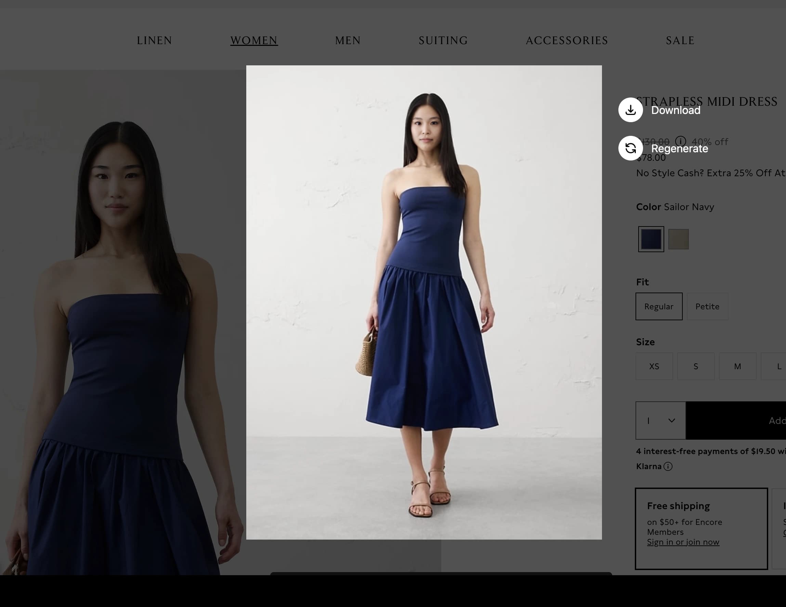The image size is (786, 607).
Task: Click the generated model image in the center
Action: 424,302
